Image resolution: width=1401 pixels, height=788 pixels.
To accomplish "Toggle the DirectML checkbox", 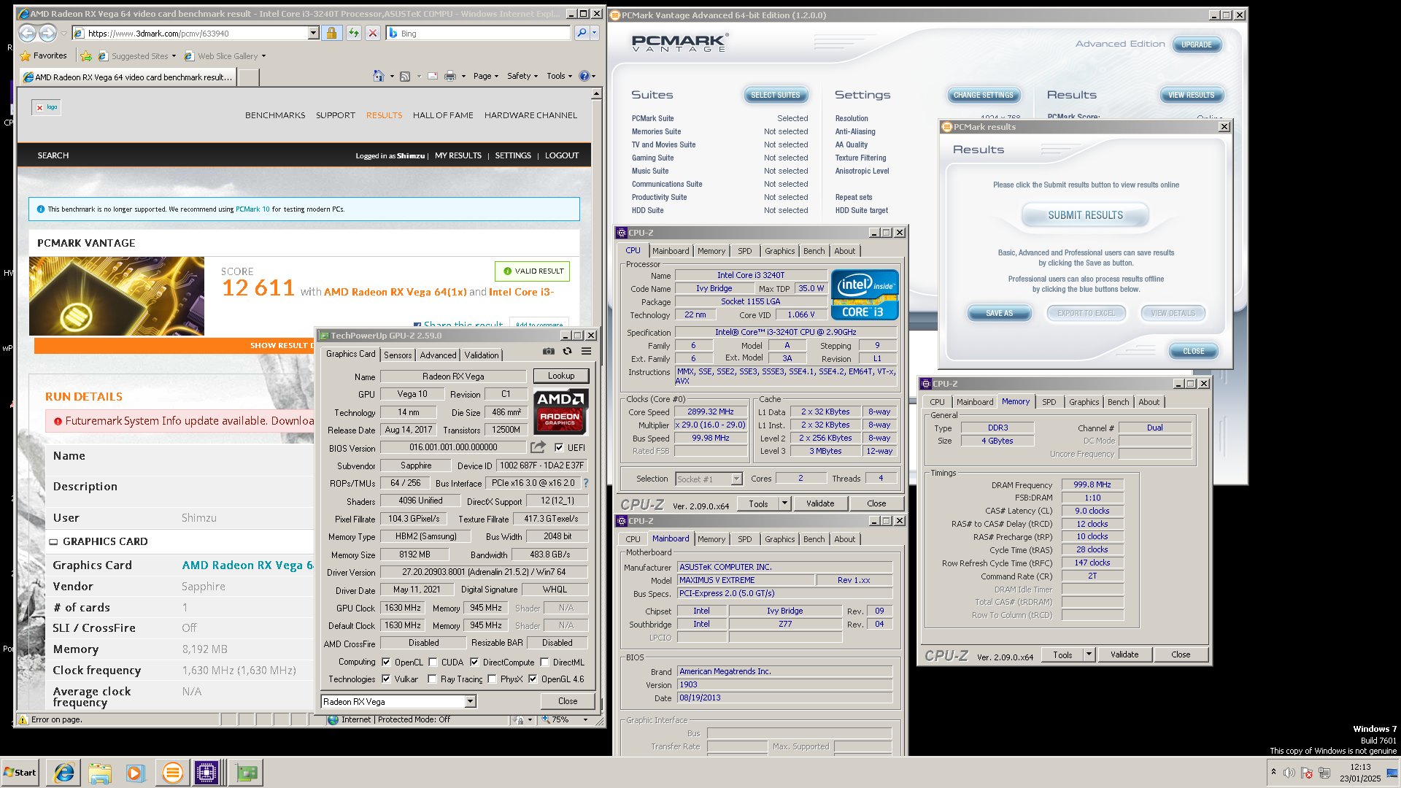I will [544, 663].
